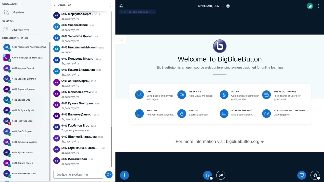Screen dimensions: 324x182
Task: Click the headset audio button
Action: [x=208, y=175]
